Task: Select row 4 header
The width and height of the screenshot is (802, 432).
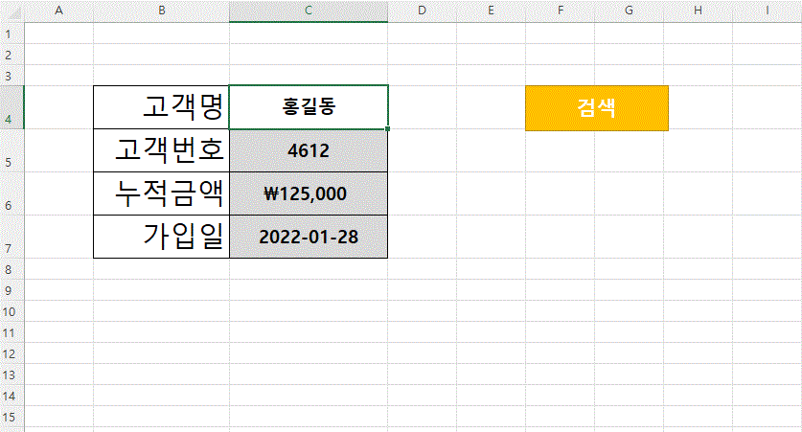Action: click(x=11, y=107)
